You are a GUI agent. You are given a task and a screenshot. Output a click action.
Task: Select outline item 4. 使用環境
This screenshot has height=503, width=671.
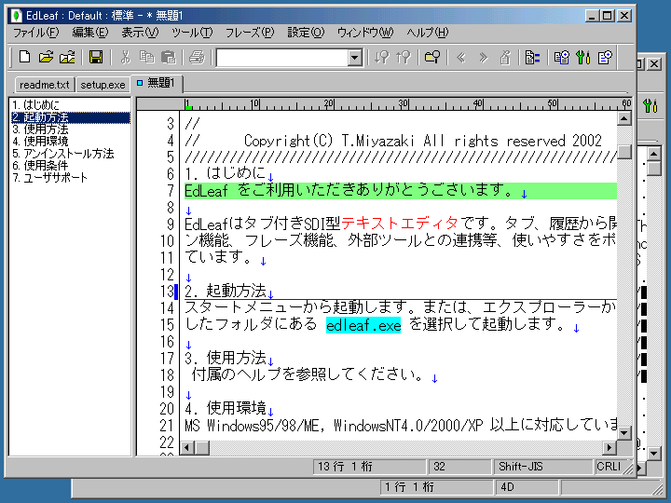tap(70, 142)
